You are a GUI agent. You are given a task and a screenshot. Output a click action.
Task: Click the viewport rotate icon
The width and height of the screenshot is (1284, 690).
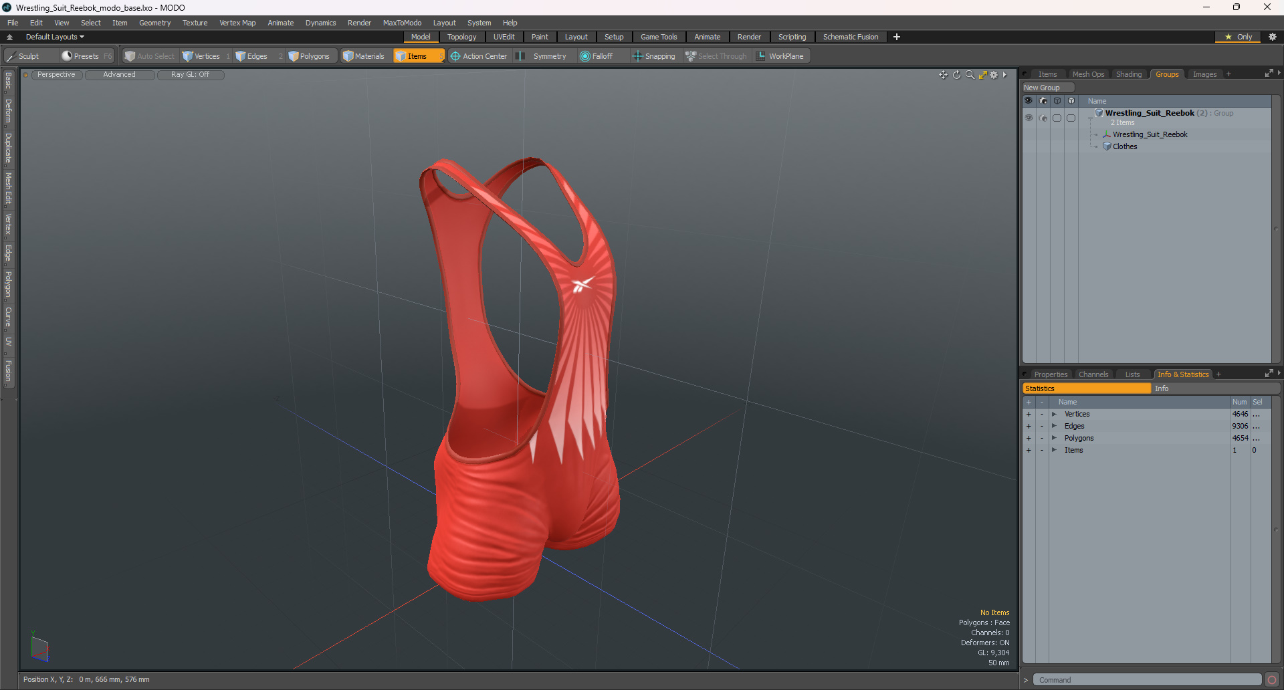pos(956,75)
